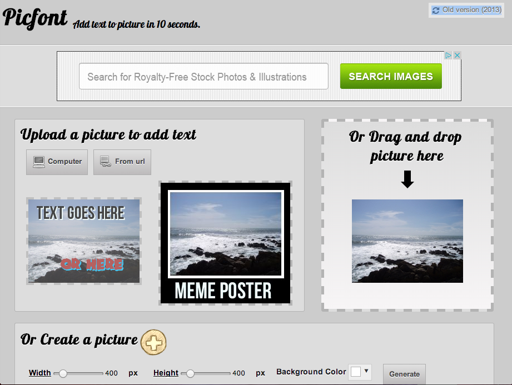The width and height of the screenshot is (512, 385).
Task: Click the Add text to picture tagline
Action: [x=136, y=24]
